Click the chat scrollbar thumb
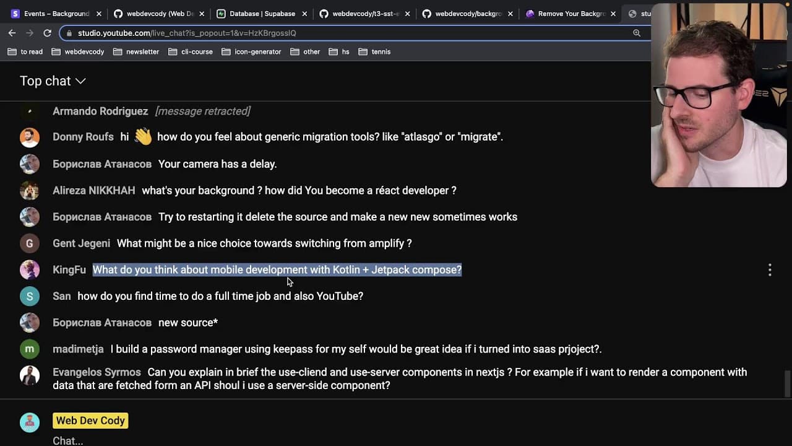Viewport: 792px width, 446px height. (787, 383)
